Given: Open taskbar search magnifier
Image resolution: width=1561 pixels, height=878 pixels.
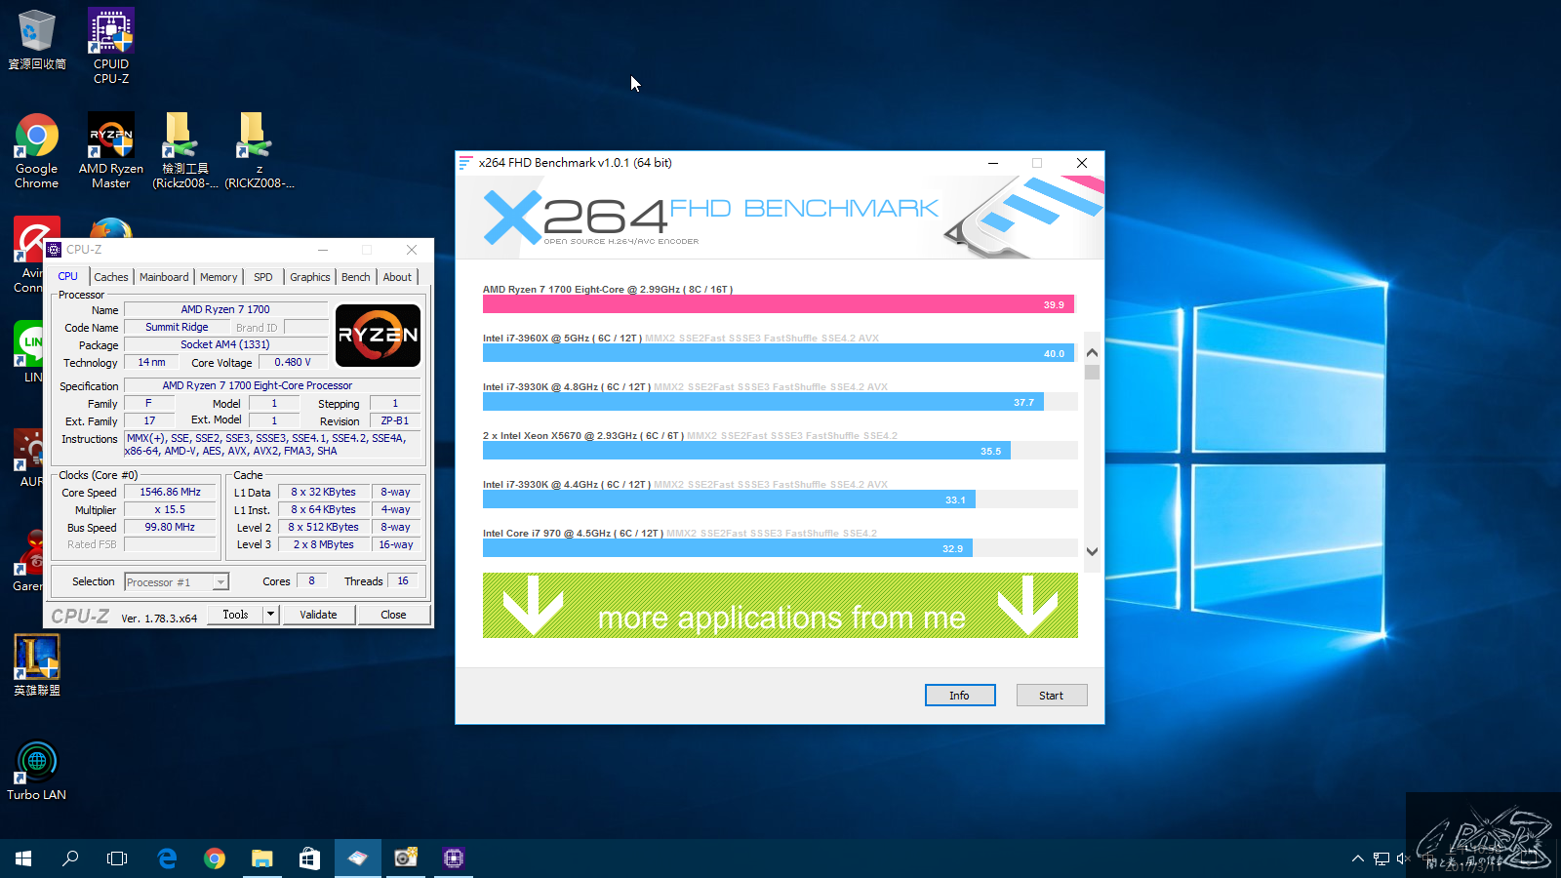Looking at the screenshot, I should [70, 858].
